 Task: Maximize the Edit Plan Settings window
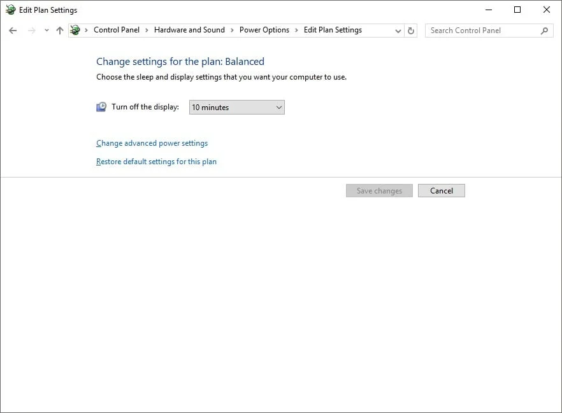(x=517, y=10)
